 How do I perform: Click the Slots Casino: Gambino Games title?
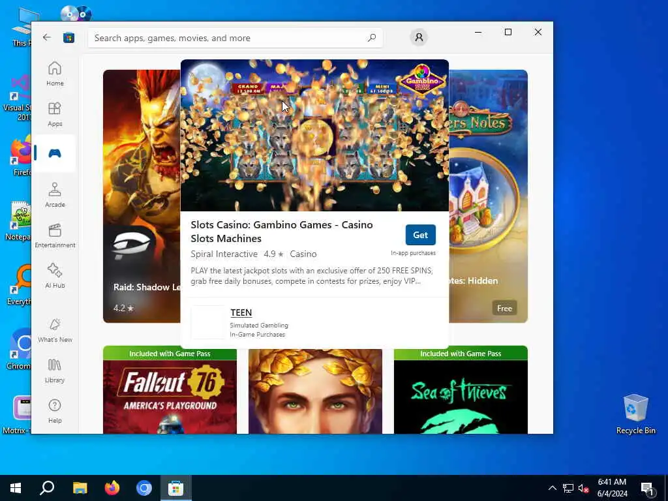pyautogui.click(x=282, y=232)
